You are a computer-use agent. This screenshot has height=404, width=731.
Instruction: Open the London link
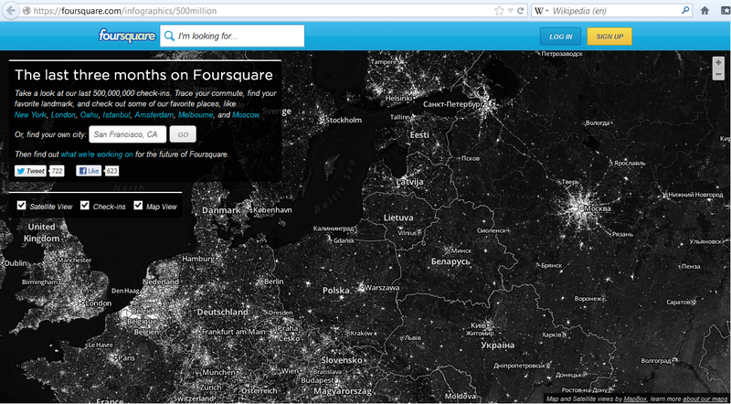click(x=63, y=115)
